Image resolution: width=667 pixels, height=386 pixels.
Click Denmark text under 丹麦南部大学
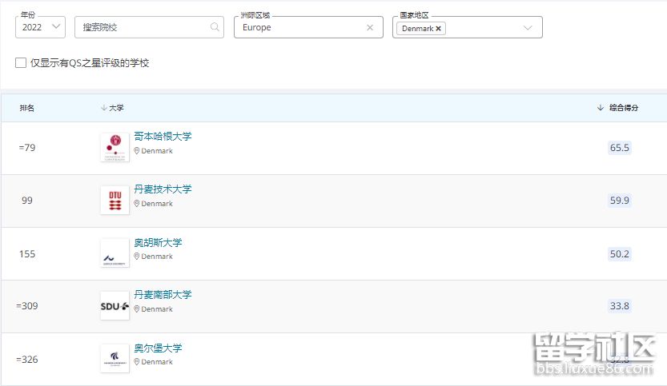coord(157,309)
